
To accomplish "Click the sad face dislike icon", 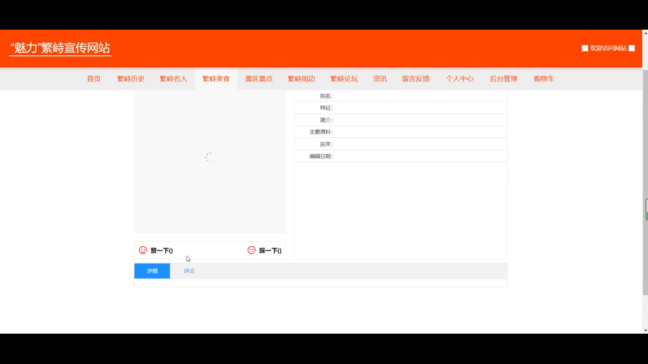I will (251, 250).
